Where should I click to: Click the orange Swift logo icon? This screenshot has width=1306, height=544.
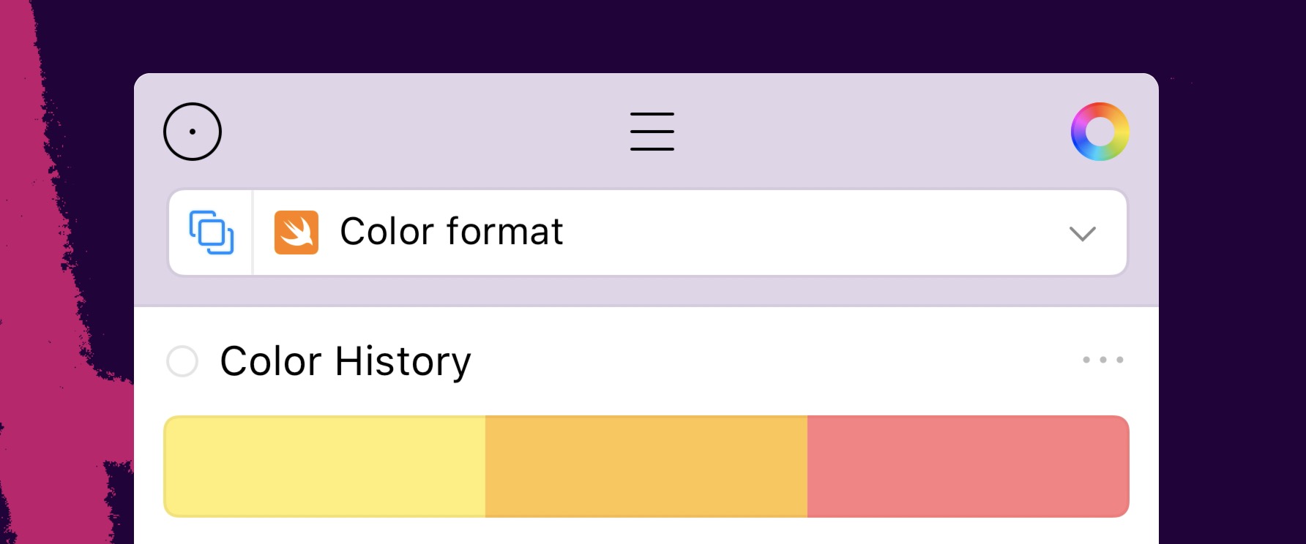tap(296, 233)
